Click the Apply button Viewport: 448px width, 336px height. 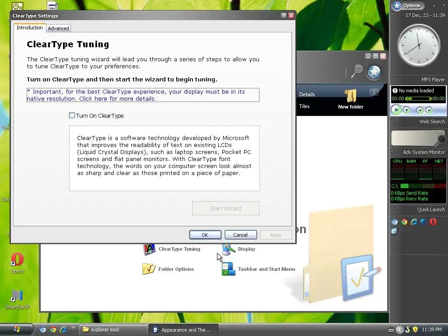276,235
